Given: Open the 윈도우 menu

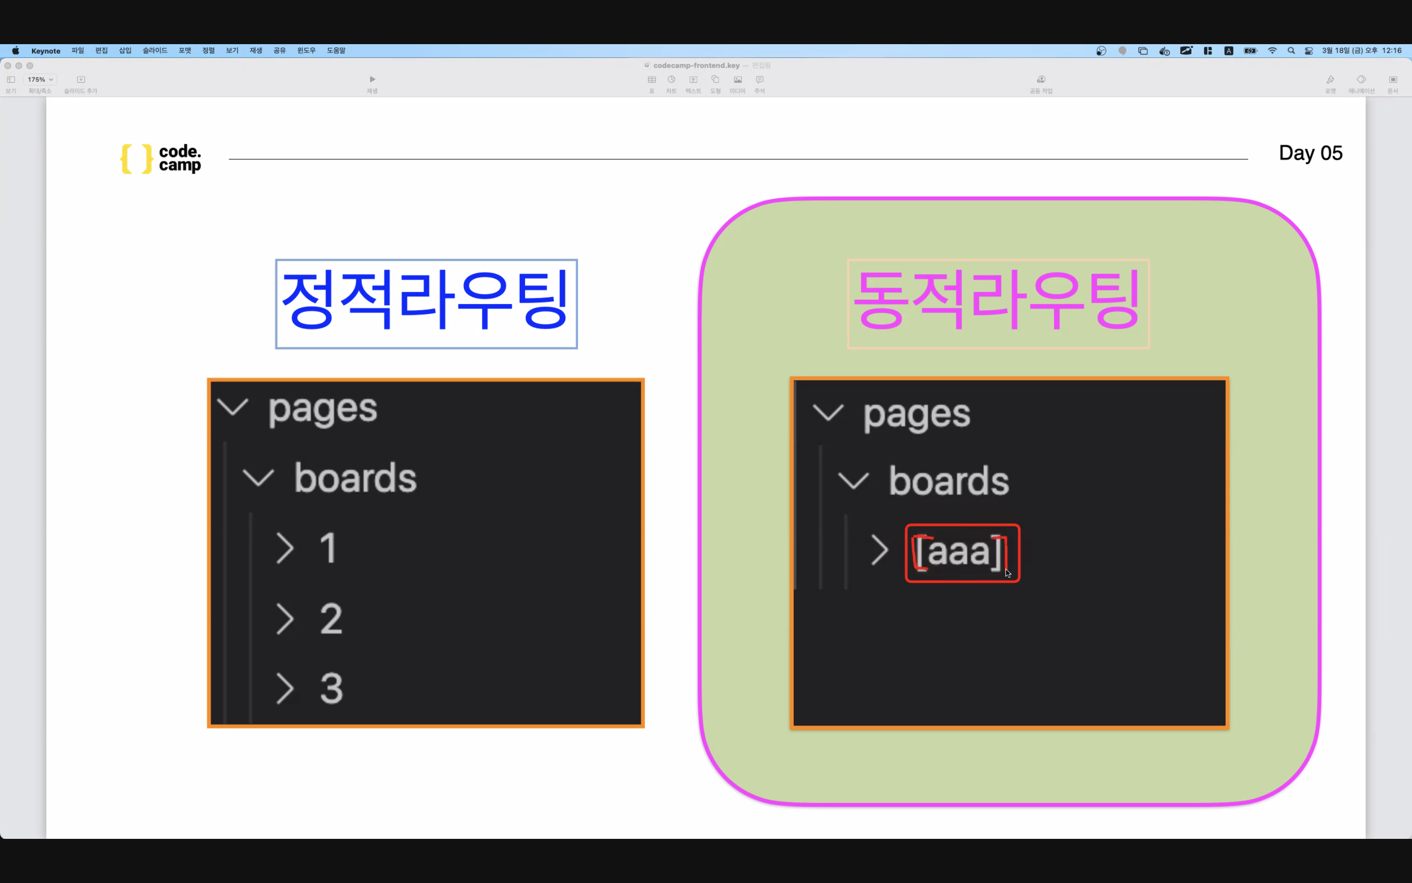Looking at the screenshot, I should 306,51.
